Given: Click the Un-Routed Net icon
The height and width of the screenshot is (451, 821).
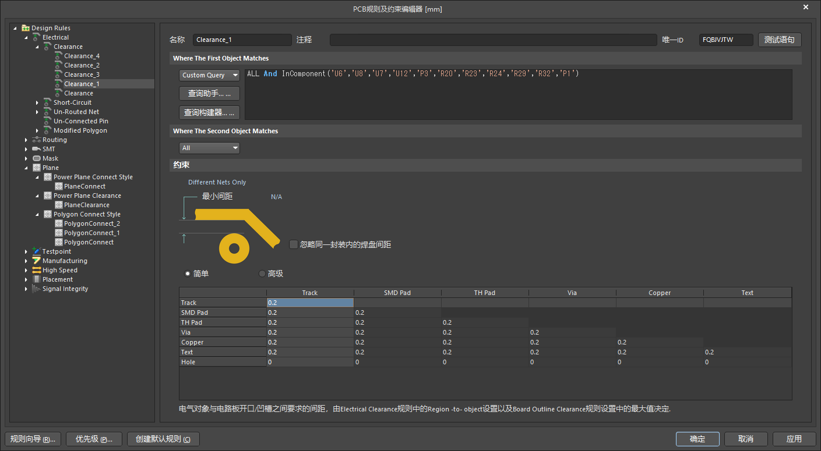Looking at the screenshot, I should [48, 112].
